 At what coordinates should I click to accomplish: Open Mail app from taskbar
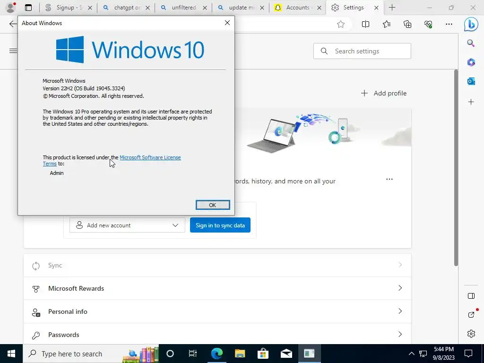pyautogui.click(x=286, y=354)
